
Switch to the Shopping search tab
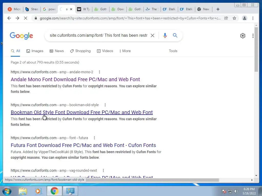click(x=80, y=51)
